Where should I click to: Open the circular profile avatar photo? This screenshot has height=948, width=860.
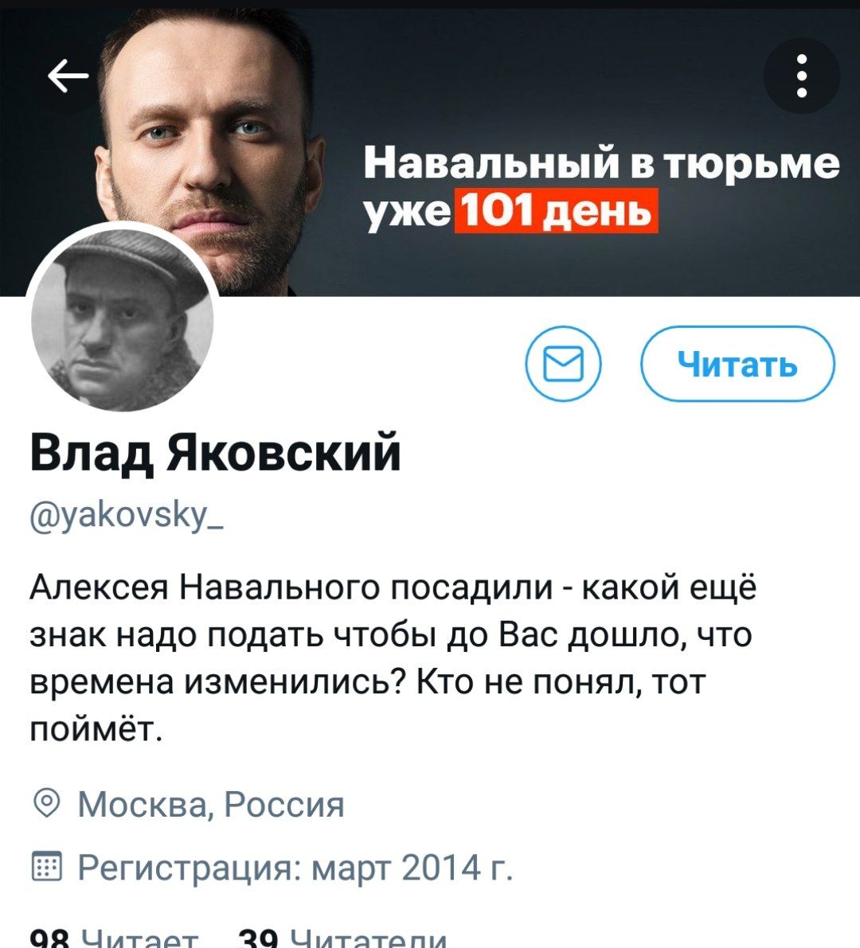pyautogui.click(x=122, y=321)
